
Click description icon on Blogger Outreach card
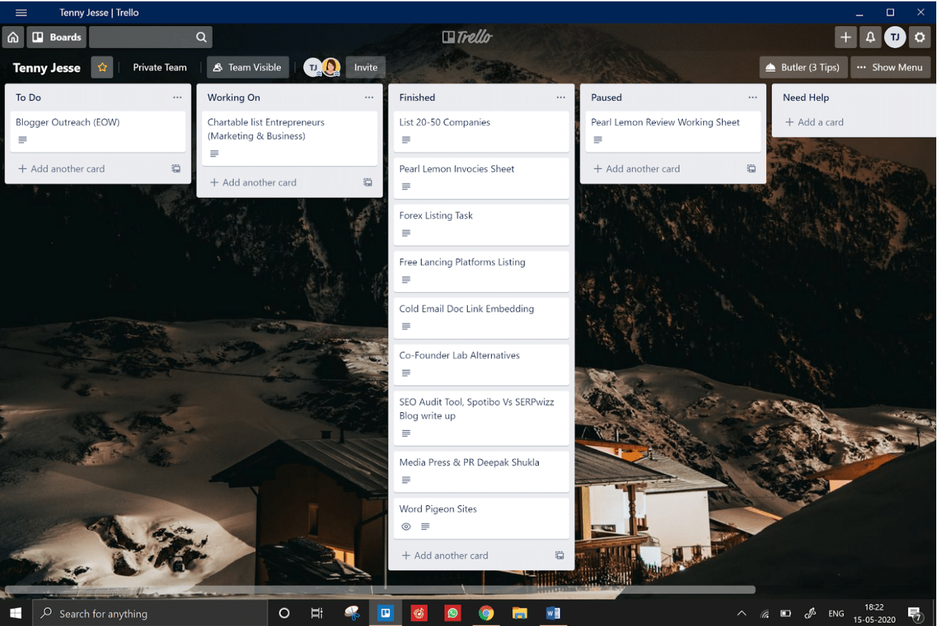tap(23, 140)
